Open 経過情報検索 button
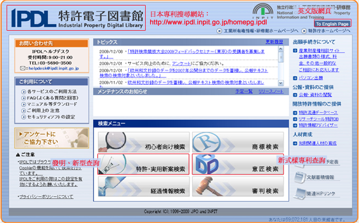The height and width of the screenshot is (223, 359). click(143, 186)
